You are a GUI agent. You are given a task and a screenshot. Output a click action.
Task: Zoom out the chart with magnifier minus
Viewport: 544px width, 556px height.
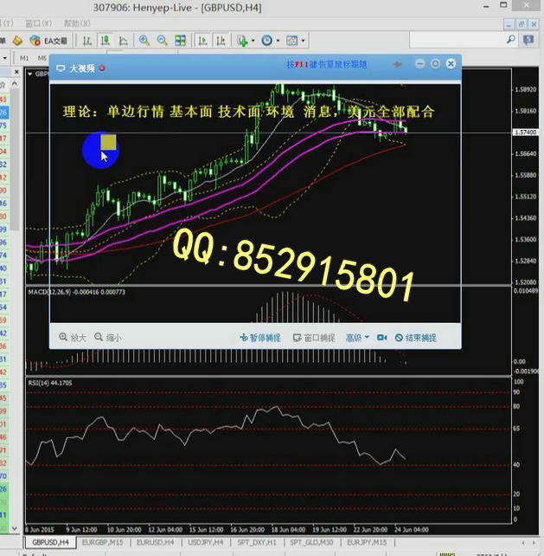coord(161,41)
